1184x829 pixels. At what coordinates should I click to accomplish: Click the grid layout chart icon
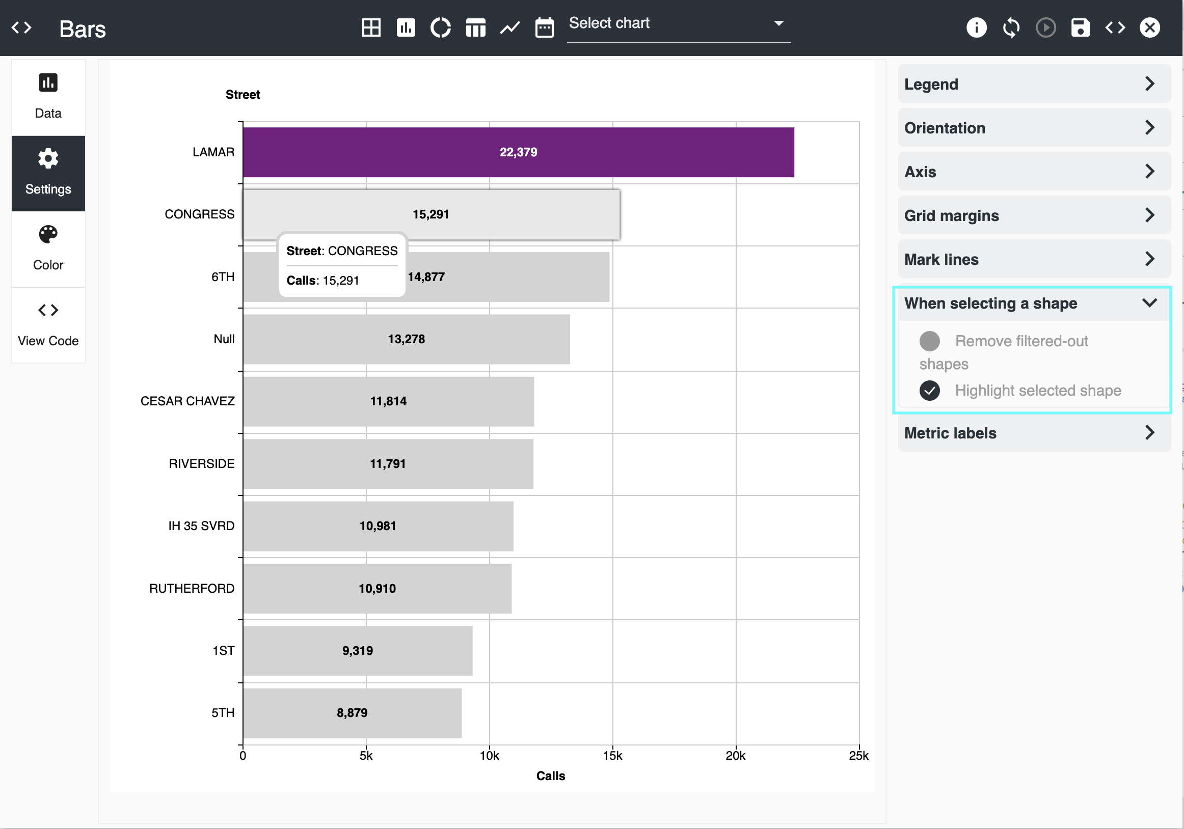click(x=371, y=27)
